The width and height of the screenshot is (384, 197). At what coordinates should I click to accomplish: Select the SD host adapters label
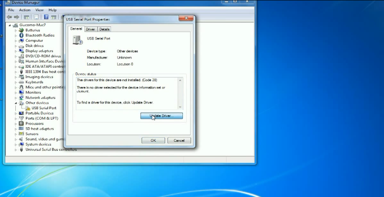[39, 129]
